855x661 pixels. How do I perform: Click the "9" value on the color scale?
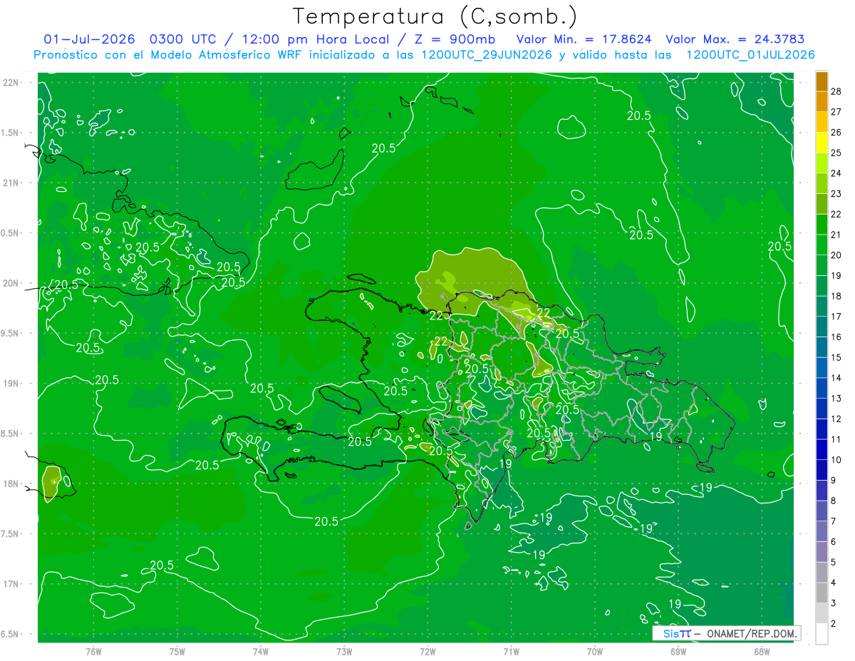point(834,481)
